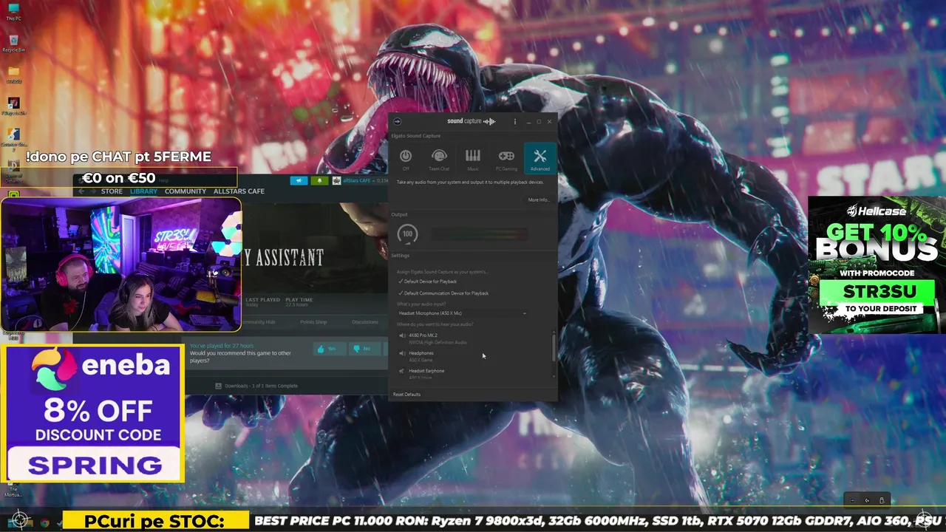Viewport: 946px width, 532px height.
Task: Toggle Default Communication Device for Playback
Action: pyautogui.click(x=443, y=293)
